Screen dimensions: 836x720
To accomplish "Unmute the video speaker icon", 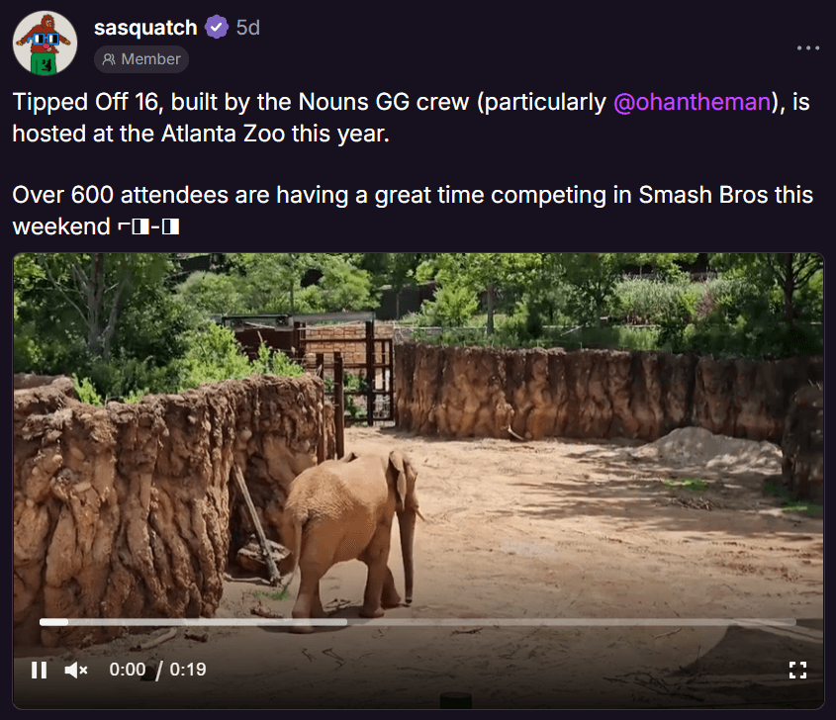I will (76, 670).
